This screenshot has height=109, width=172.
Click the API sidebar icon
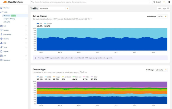click(x=1, y=56)
